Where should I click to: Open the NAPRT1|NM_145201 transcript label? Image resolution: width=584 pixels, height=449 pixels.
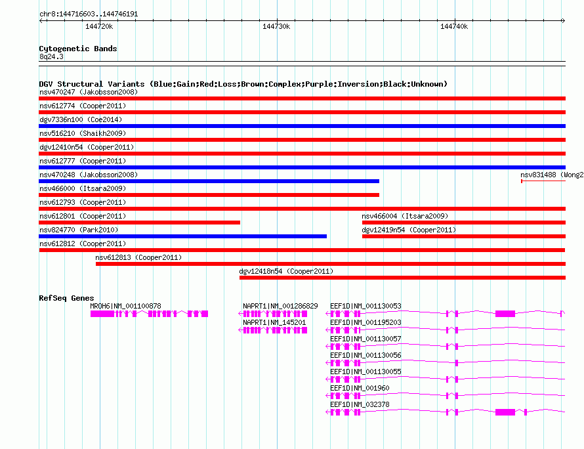[x=274, y=322]
